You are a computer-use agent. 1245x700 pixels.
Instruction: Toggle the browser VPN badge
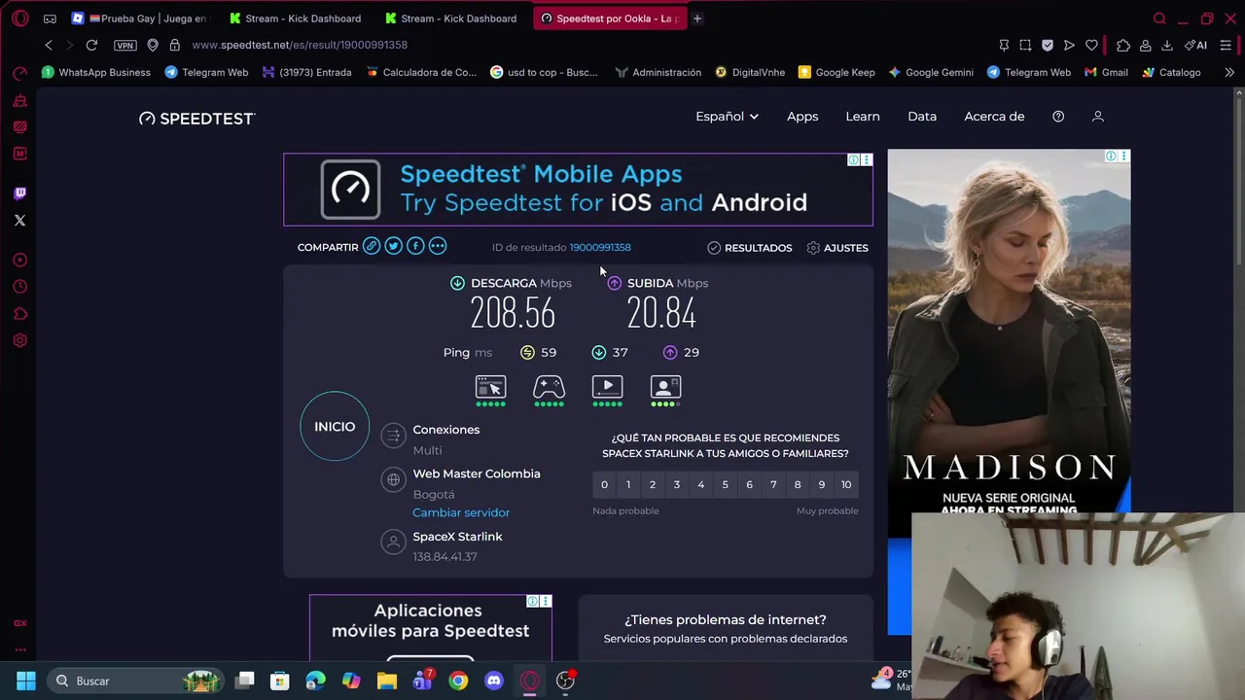click(x=125, y=45)
